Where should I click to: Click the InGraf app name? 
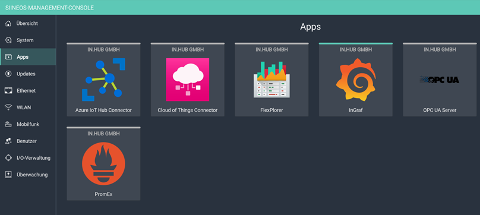[x=356, y=110]
